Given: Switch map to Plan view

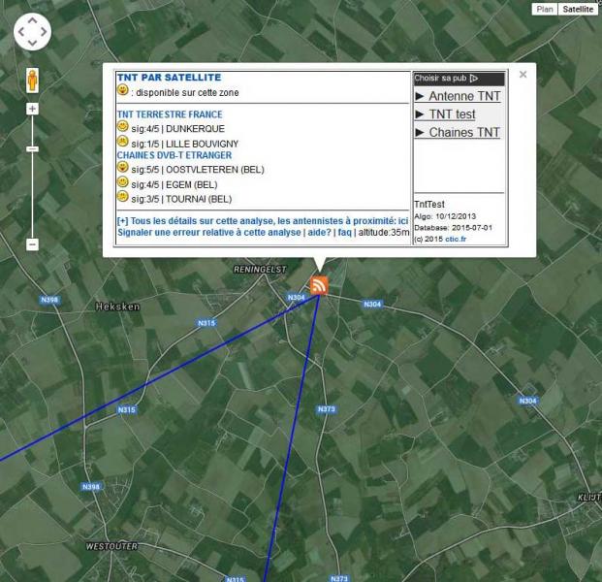Looking at the screenshot, I should tap(545, 9).
